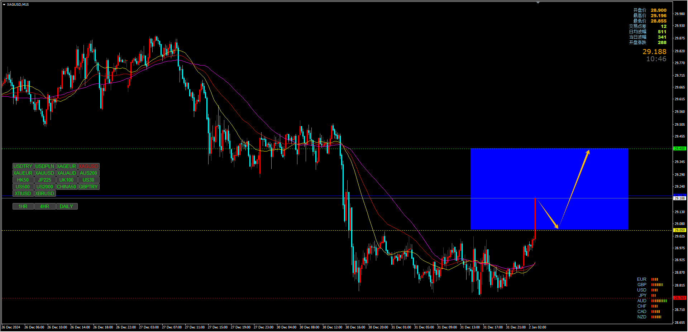Screen dimensions: 688x332
Task: Switch to HK50 index
Action: (x=23, y=180)
